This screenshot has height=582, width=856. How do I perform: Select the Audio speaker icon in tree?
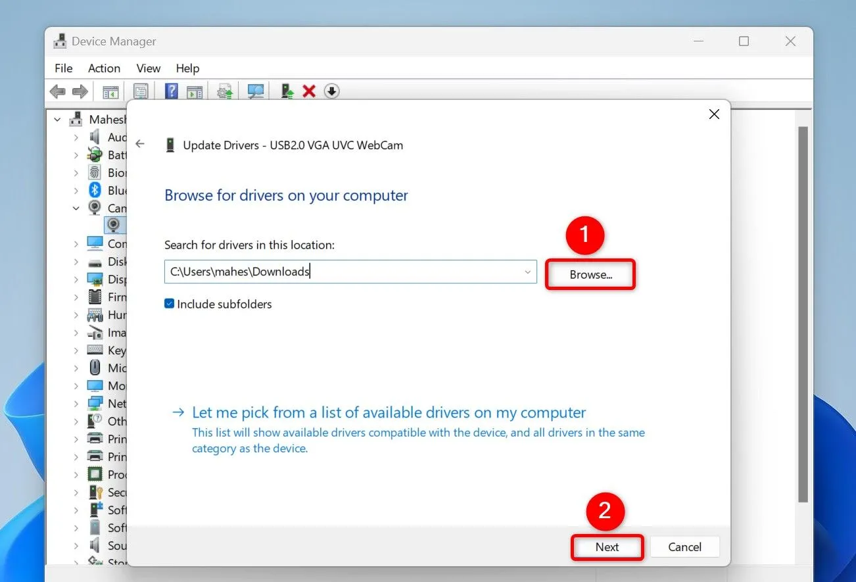[95, 137]
